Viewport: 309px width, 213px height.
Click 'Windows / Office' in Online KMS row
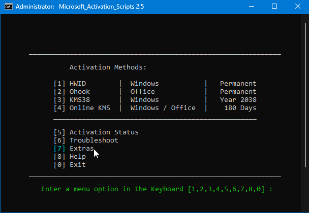pyautogui.click(x=163, y=108)
